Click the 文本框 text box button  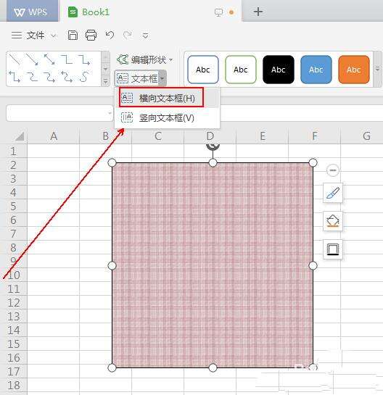pyautogui.click(x=137, y=79)
